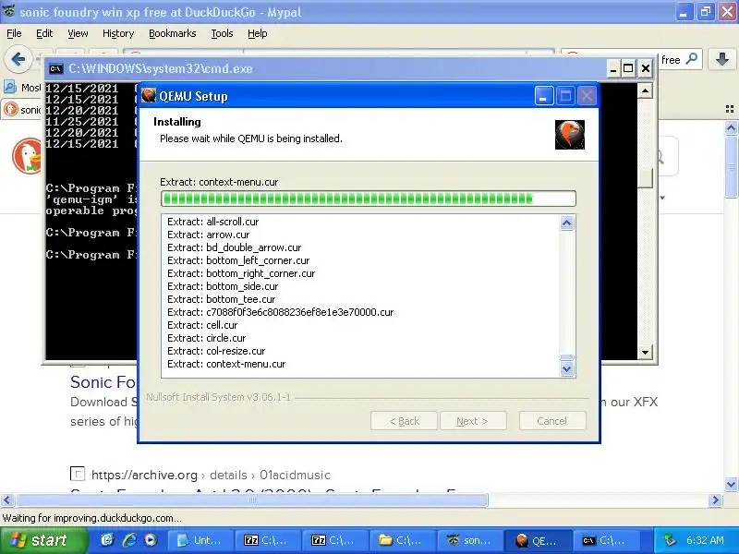Open the Edit menu in Mypal
Image resolution: width=739 pixels, height=554 pixels.
click(x=44, y=33)
